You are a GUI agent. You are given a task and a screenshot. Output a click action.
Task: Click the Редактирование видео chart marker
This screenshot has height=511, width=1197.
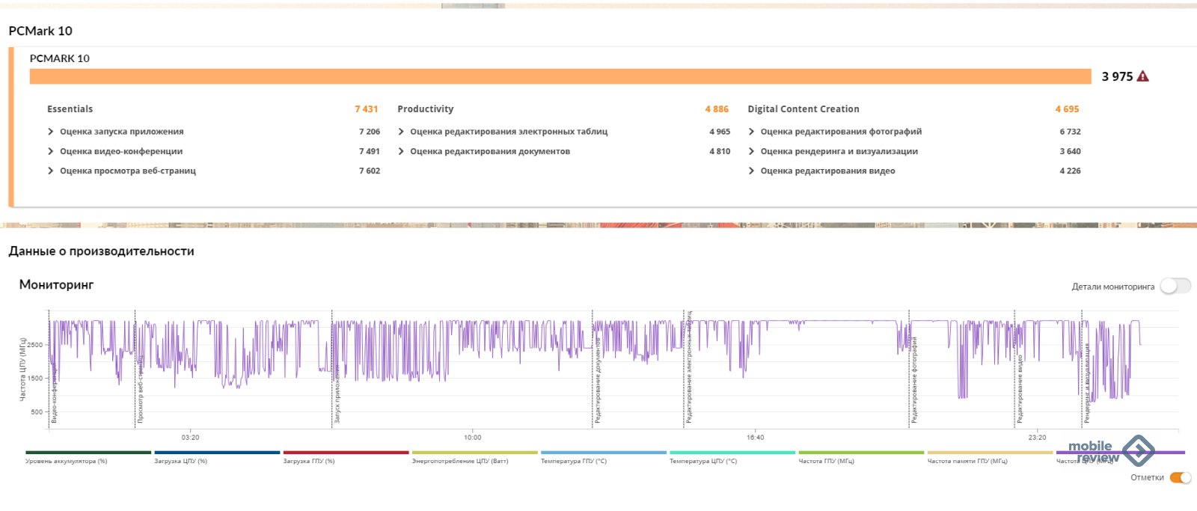[x=1020, y=390]
